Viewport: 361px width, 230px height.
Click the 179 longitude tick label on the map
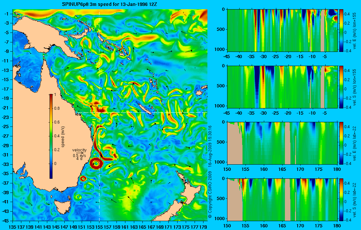pos(203,227)
